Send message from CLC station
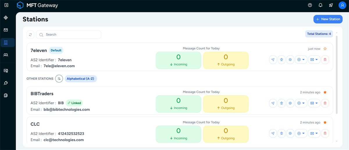 click(273, 133)
